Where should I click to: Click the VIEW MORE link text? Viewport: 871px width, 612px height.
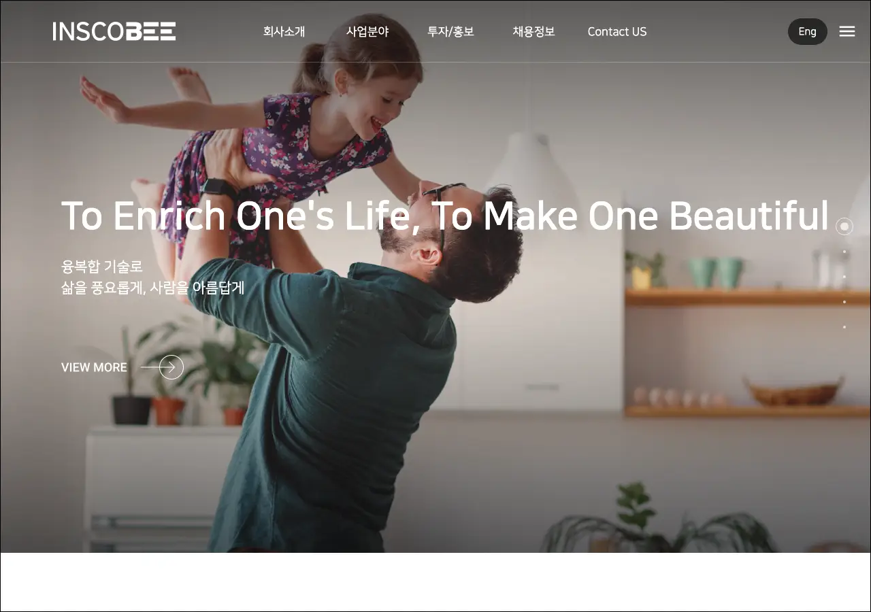(x=94, y=367)
